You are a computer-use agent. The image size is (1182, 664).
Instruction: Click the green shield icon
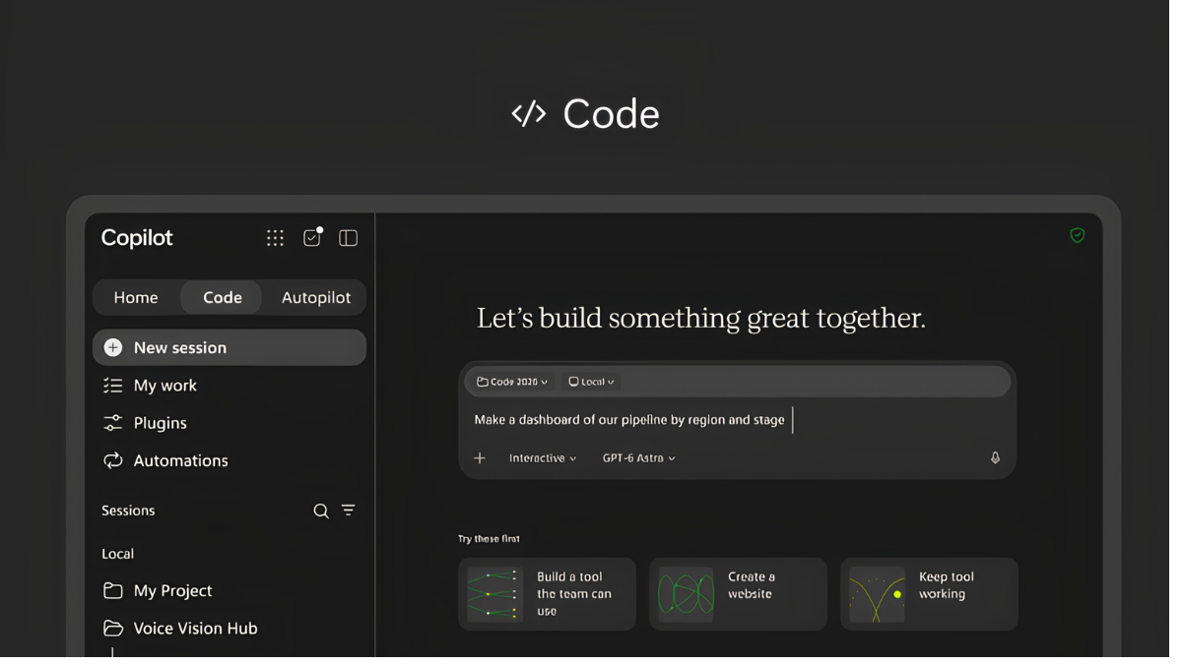point(1078,235)
